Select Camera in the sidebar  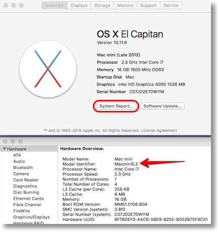tap(21, 174)
